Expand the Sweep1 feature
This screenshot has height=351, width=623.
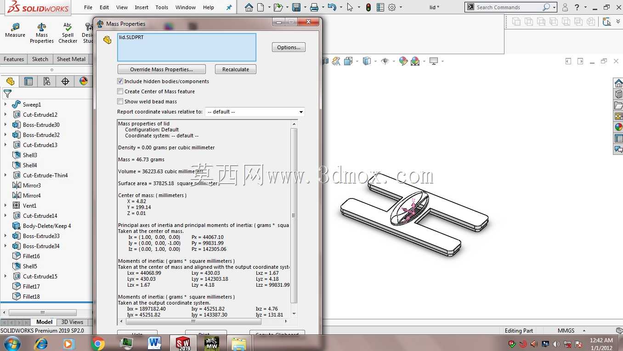6,105
